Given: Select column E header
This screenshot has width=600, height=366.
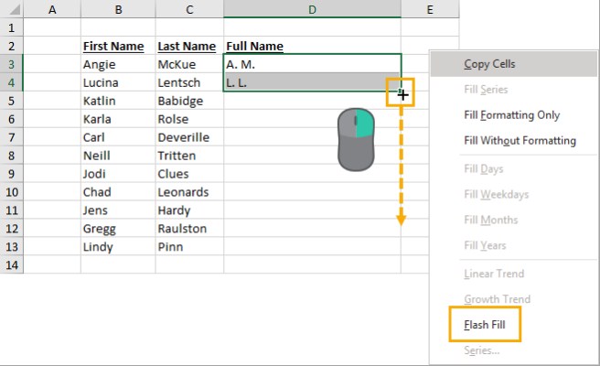Looking at the screenshot, I should (x=430, y=9).
